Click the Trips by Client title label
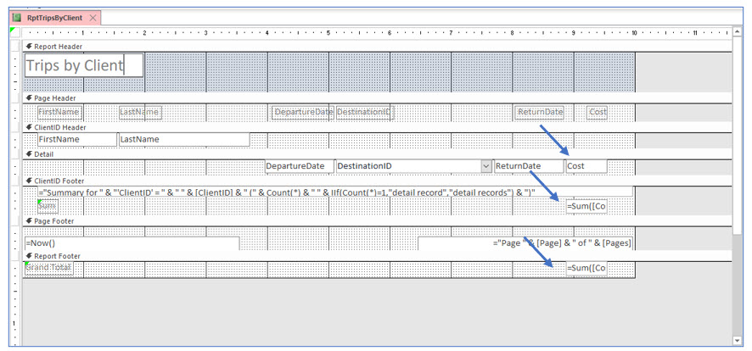Viewport: 752px width, 351px height. coord(84,65)
